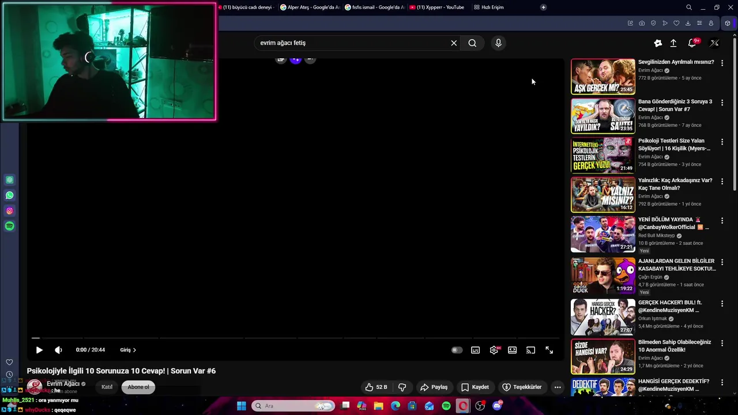Viewport: 738px width, 415px height.
Task: Open the Opera ad-blocker shield icon
Action: coord(653,23)
